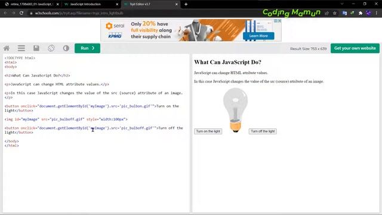Open the tab search dropdown chevron
The width and height of the screenshot is (382, 215).
(342, 4)
